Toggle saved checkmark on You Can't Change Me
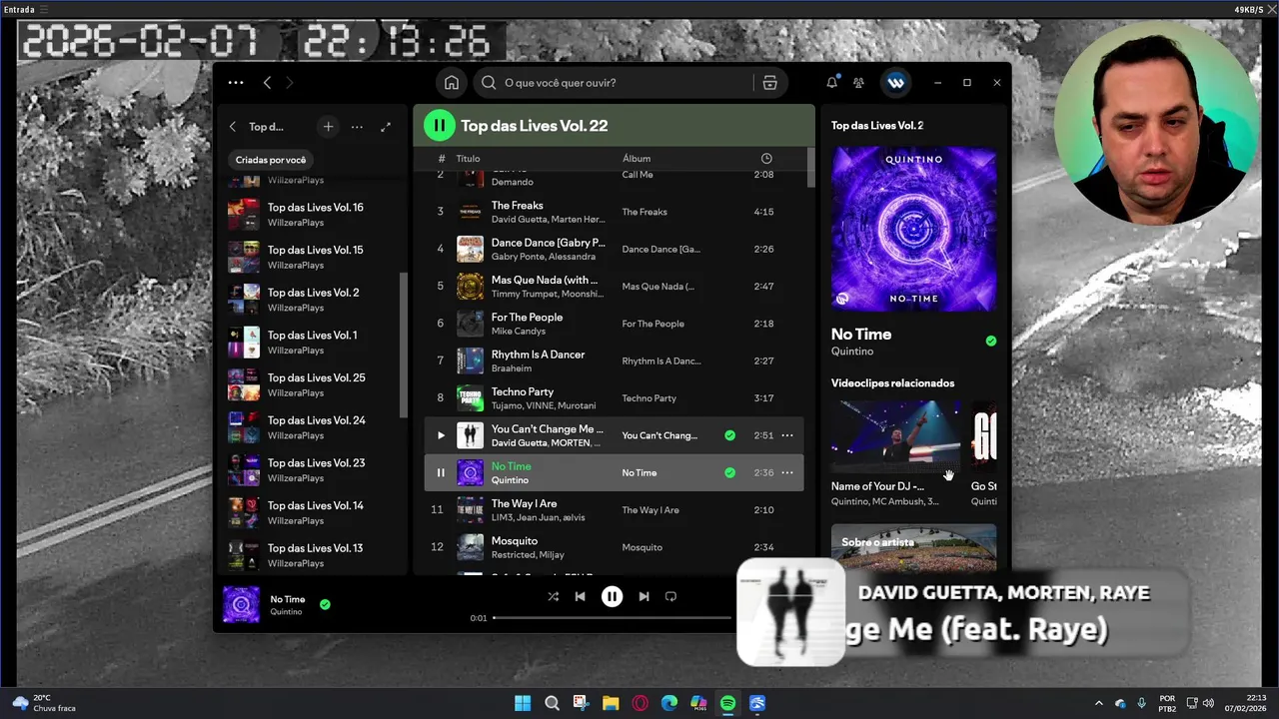1279x719 pixels. point(729,435)
